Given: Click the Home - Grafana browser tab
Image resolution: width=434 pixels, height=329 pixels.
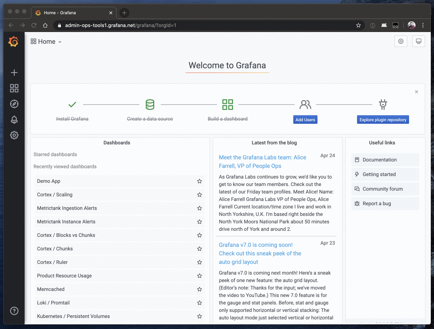Looking at the screenshot, I should 74,13.
